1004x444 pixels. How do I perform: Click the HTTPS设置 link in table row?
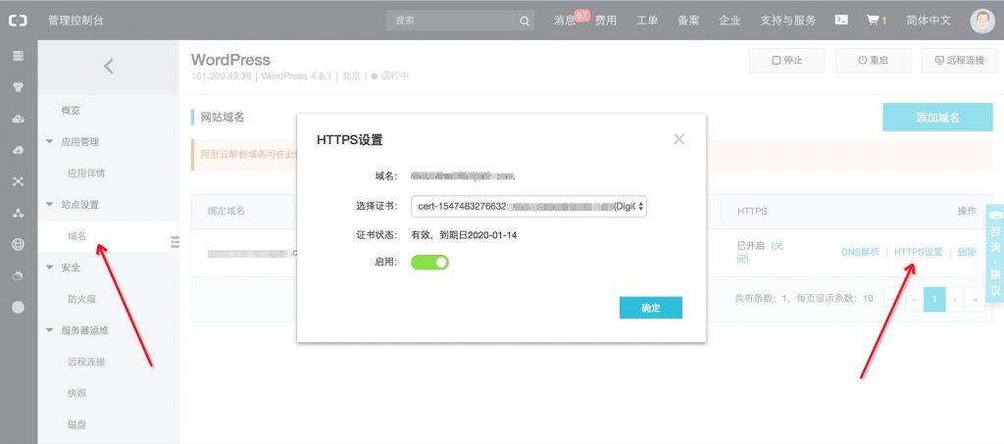coord(918,252)
